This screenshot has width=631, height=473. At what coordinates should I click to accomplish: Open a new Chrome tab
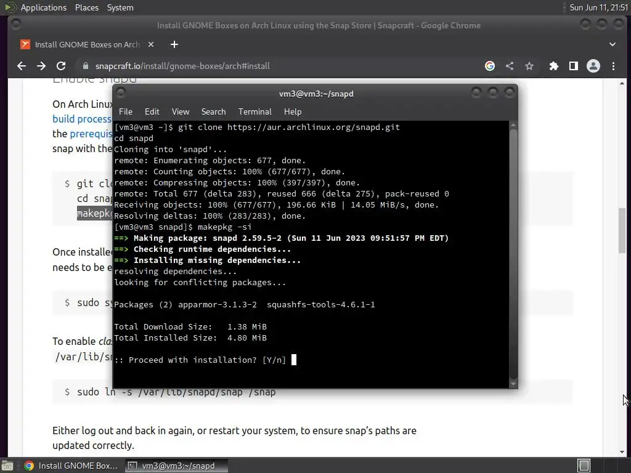(174, 44)
